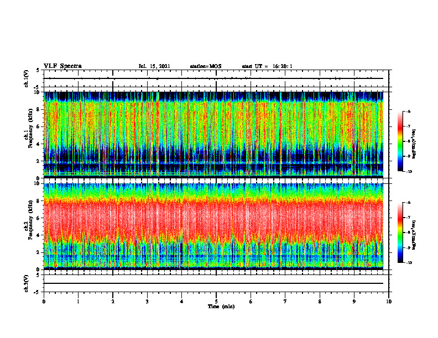The height and width of the screenshot is (338, 438).
Task: Click time axis tick label 6
Action: point(251,301)
